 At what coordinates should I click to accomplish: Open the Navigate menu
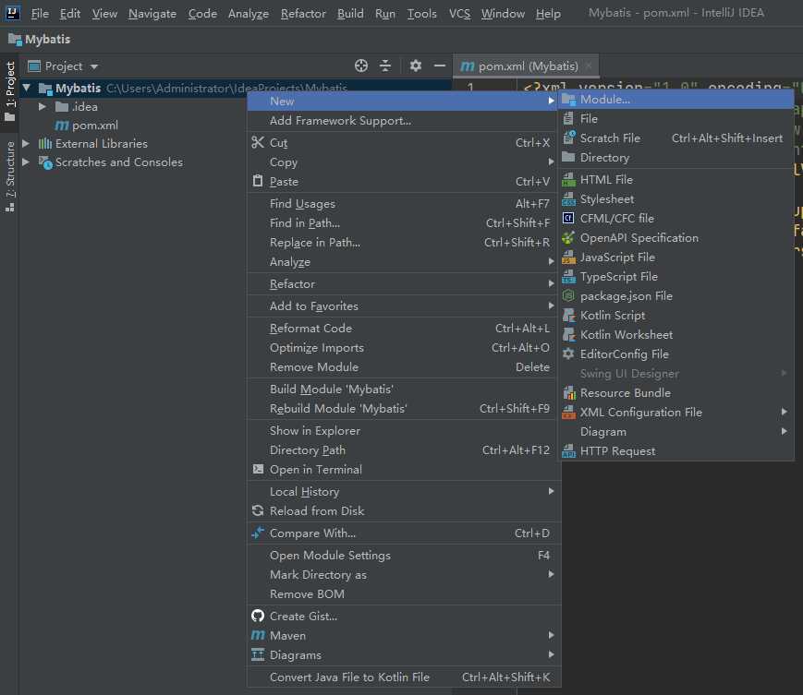(152, 13)
